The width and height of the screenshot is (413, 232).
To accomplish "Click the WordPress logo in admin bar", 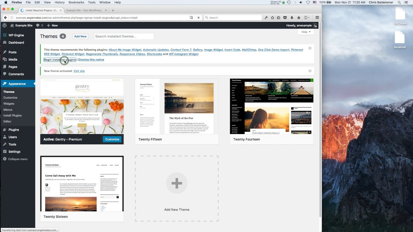I will tap(5, 25).
